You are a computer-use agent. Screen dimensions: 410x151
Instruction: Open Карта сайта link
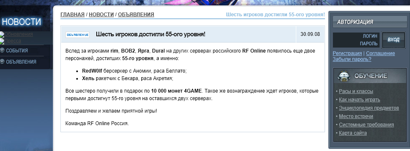coord(353,133)
